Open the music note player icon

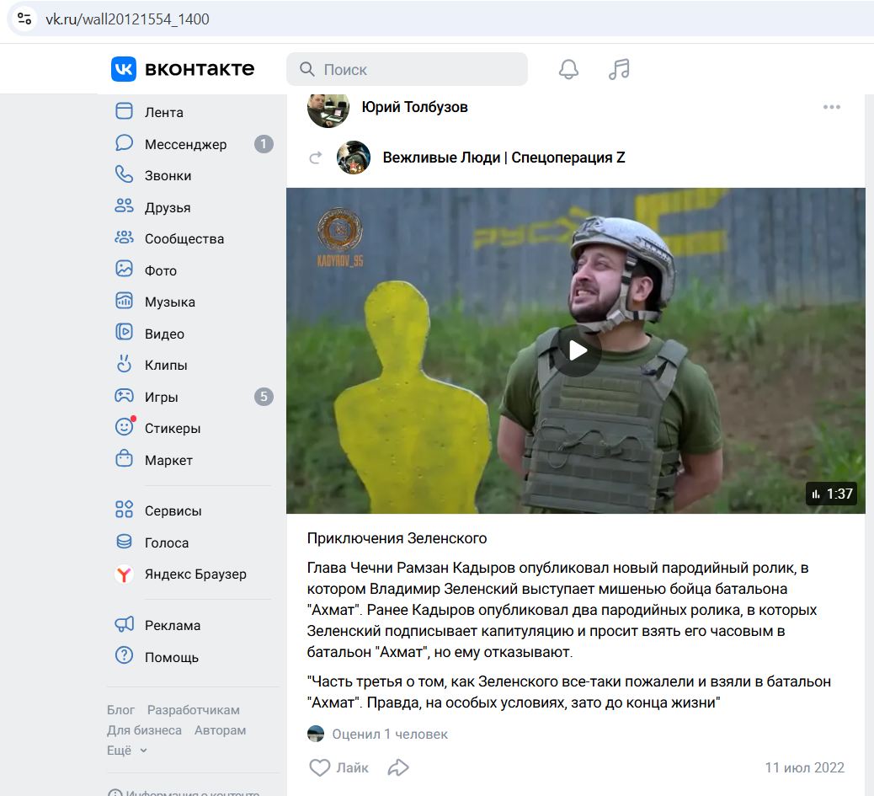[619, 69]
